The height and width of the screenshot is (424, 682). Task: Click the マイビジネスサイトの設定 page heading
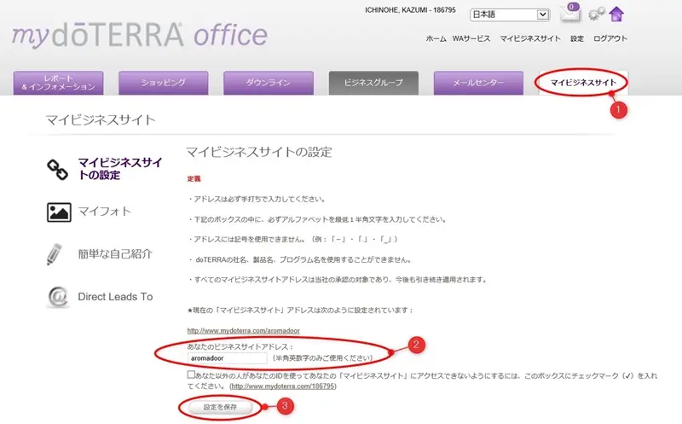(259, 152)
